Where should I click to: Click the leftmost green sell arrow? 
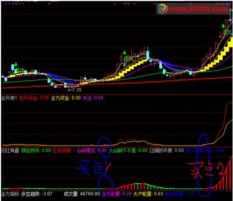pyautogui.click(x=16, y=65)
